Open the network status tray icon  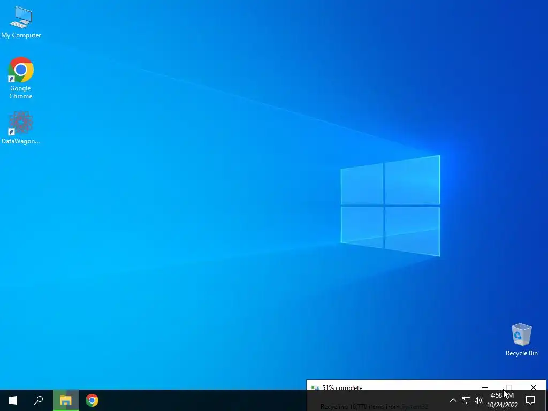[x=466, y=400]
